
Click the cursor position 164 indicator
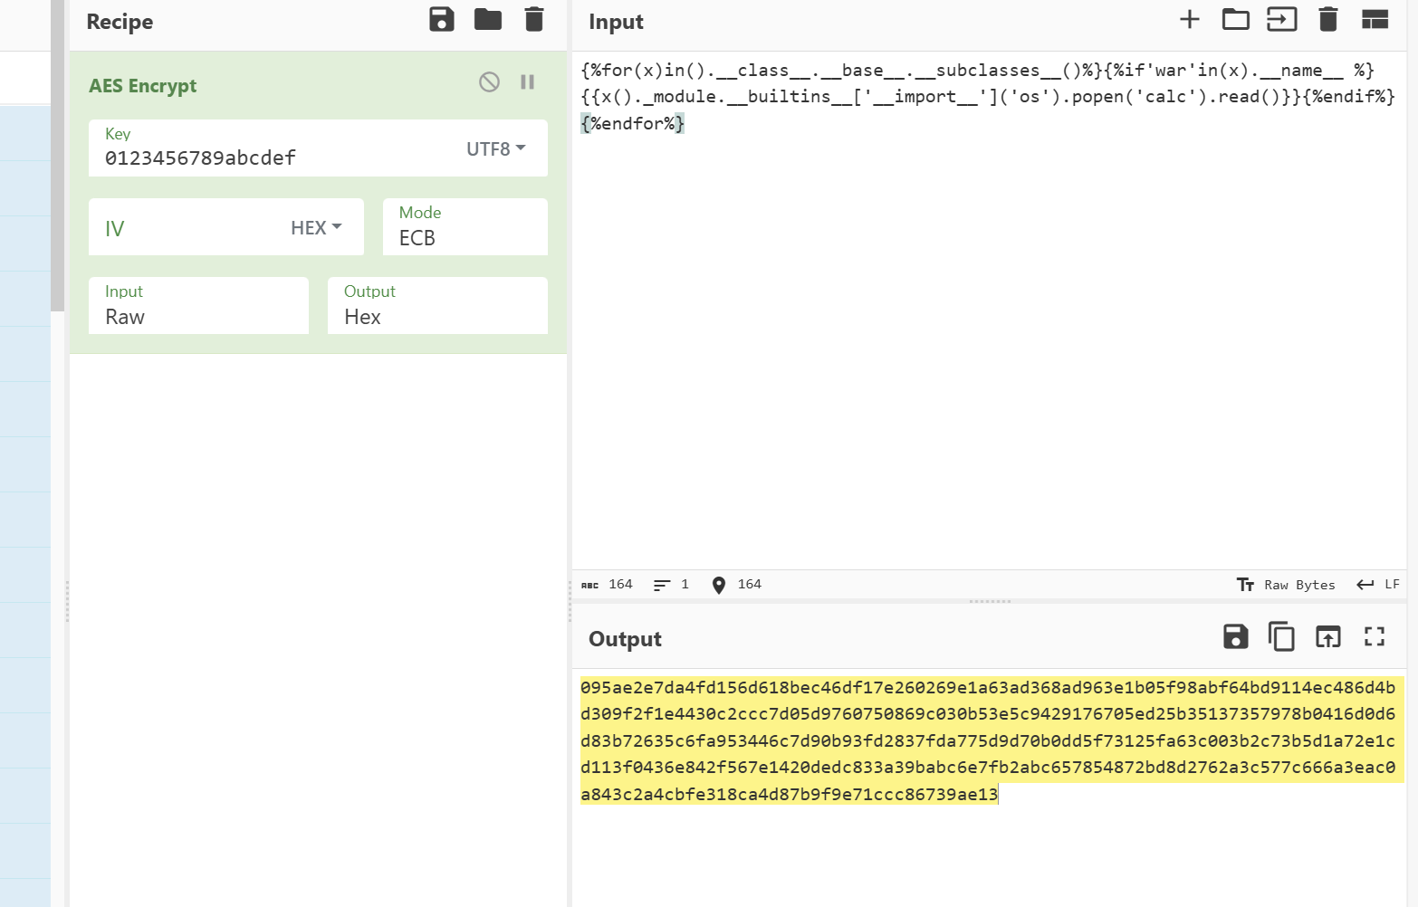click(736, 585)
